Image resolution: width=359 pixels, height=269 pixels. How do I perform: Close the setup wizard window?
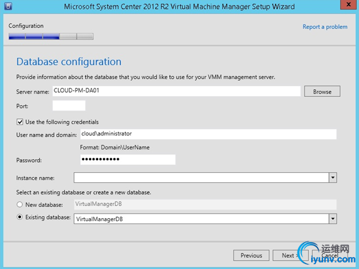pyautogui.click(x=348, y=5)
